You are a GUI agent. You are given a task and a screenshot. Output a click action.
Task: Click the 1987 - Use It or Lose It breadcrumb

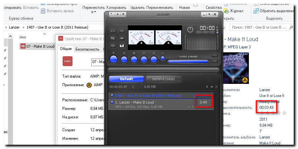tap(57, 27)
